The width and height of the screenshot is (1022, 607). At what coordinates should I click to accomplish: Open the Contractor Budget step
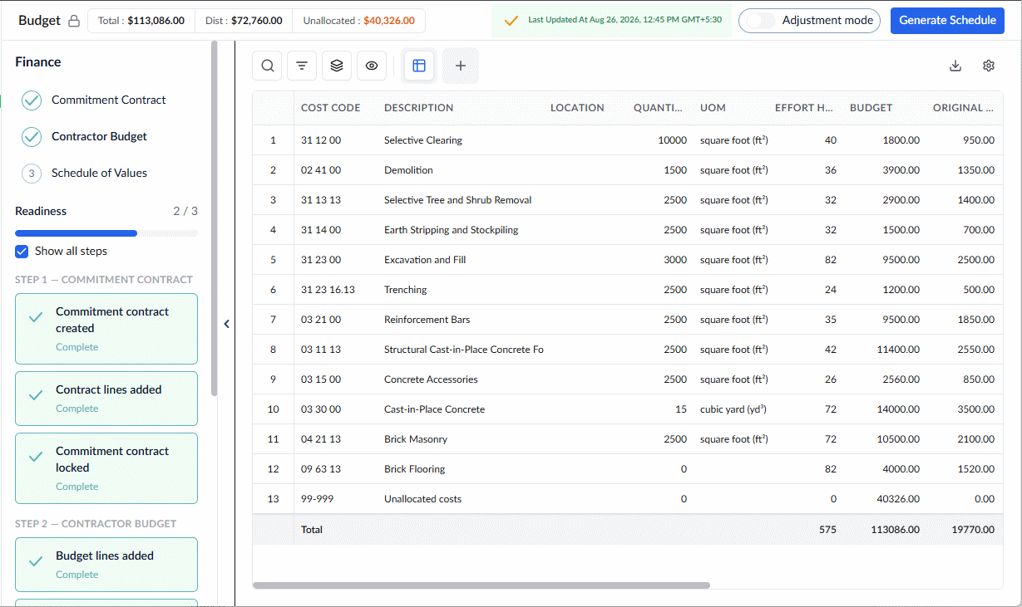[99, 136]
